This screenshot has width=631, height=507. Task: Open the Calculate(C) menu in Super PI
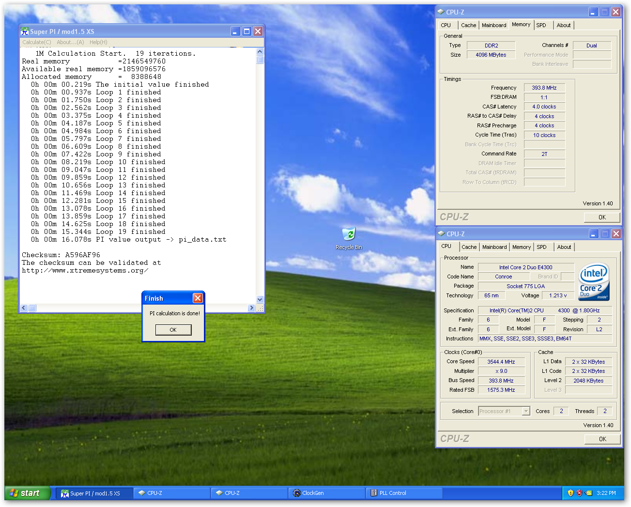point(37,42)
